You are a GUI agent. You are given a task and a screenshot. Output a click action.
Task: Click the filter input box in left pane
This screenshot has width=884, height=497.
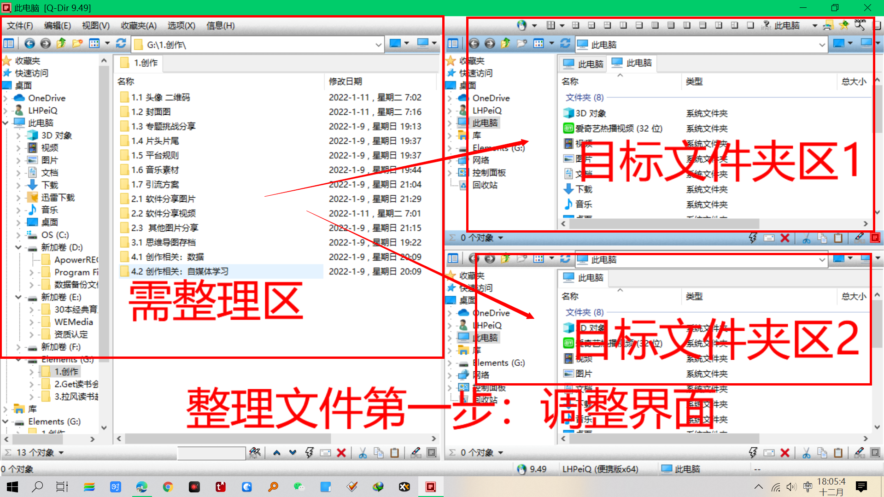pos(211,453)
